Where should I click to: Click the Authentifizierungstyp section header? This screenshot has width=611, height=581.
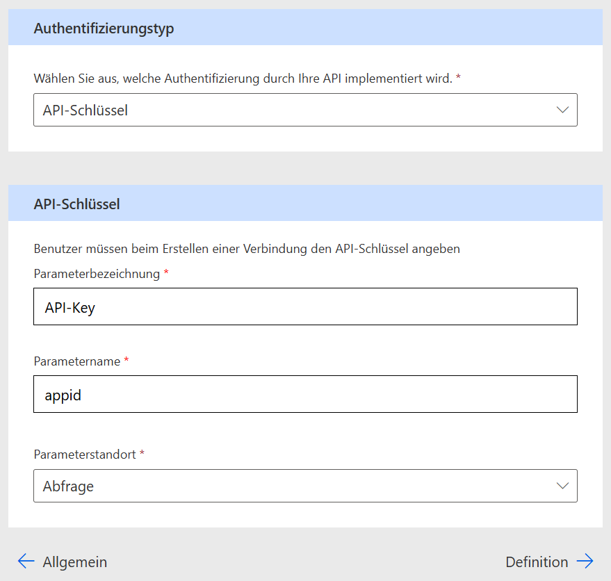click(104, 28)
